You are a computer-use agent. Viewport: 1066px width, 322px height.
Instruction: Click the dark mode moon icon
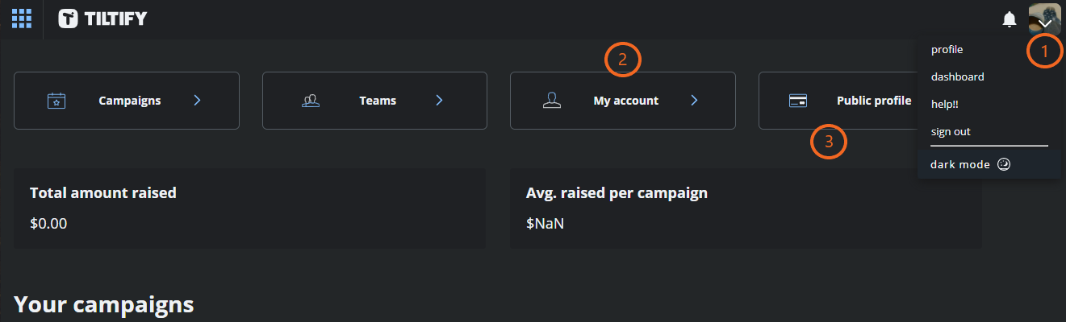click(x=1004, y=164)
